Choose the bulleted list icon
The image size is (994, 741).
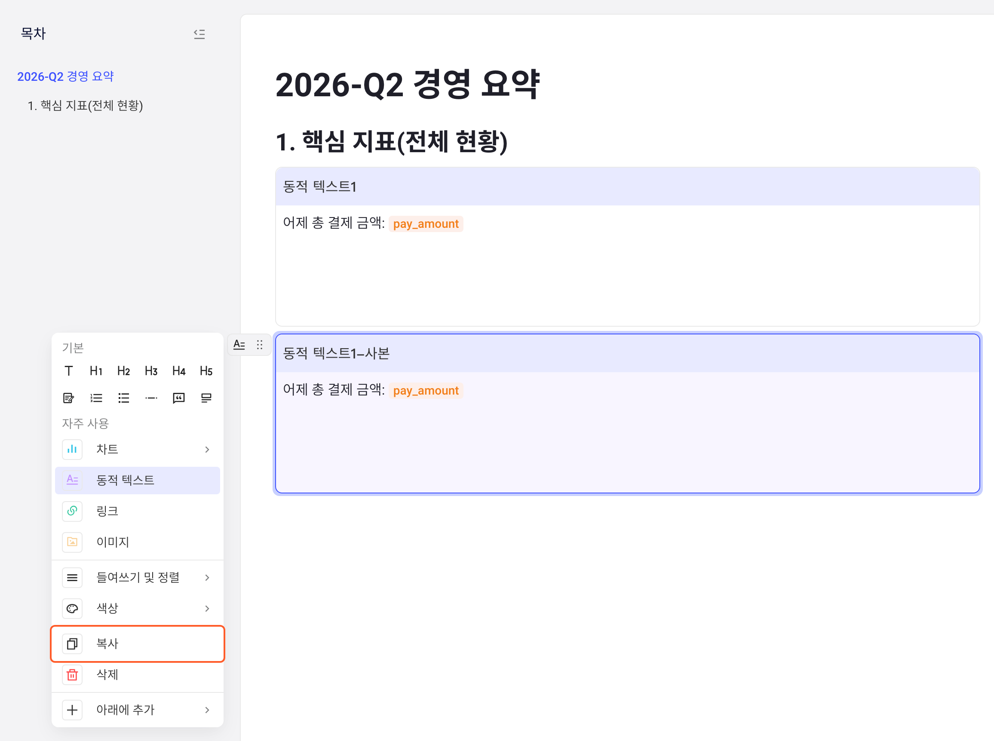pos(123,398)
